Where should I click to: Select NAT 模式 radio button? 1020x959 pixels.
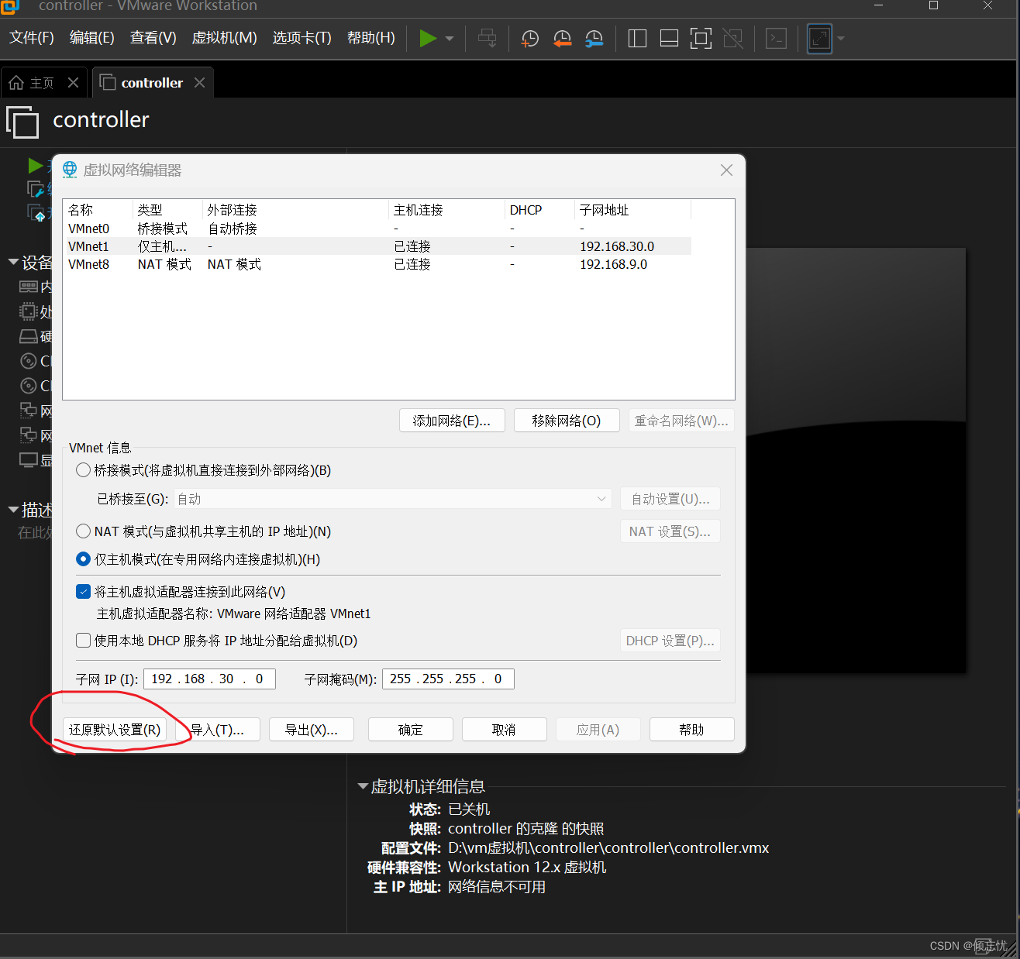pyautogui.click(x=84, y=531)
